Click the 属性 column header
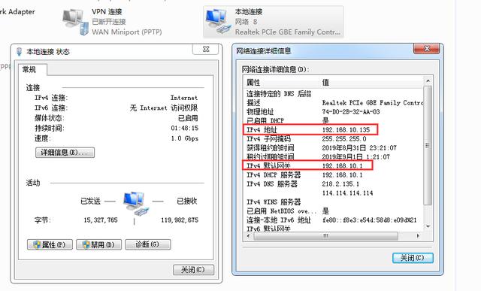 pos(282,83)
